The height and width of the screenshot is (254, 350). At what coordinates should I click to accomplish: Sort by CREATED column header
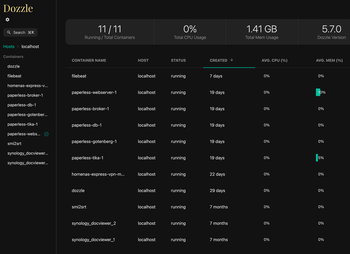(x=218, y=60)
